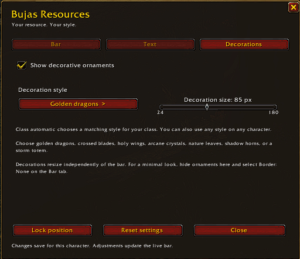This screenshot has width=300, height=259.
Task: Click 'Your resource. Your style.' subtitle
Action: 44,25
